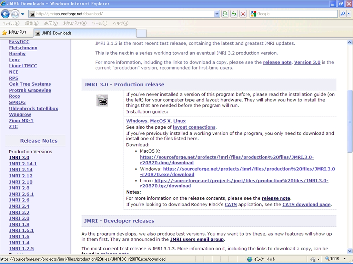Open the Windows installation guide link
This screenshot has height=264, width=353.
(137, 121)
